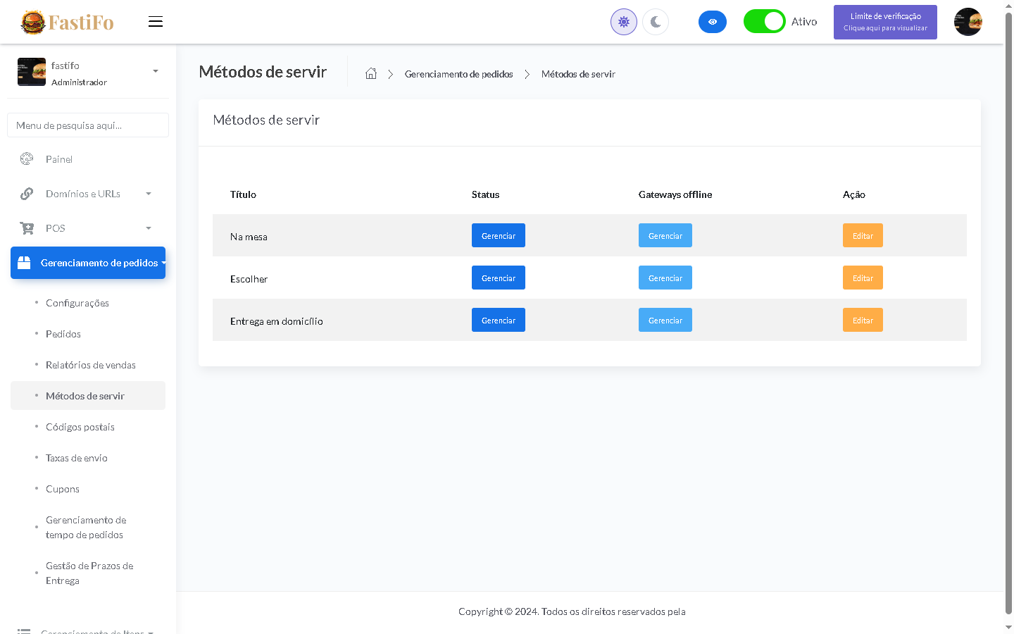
Task: Switch to dark mode moon icon
Action: click(656, 22)
